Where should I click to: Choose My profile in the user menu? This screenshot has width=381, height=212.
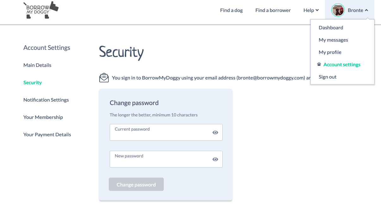pyautogui.click(x=330, y=52)
